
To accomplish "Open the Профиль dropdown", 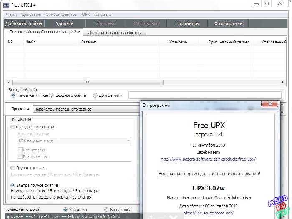I will 87,109.
